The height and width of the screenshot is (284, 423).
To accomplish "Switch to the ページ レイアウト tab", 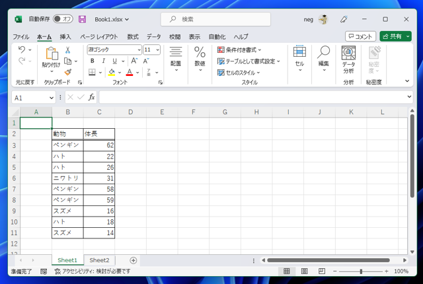I will (99, 36).
